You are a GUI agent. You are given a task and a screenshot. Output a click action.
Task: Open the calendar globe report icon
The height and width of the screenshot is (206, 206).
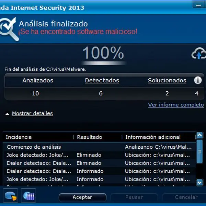coord(28,196)
